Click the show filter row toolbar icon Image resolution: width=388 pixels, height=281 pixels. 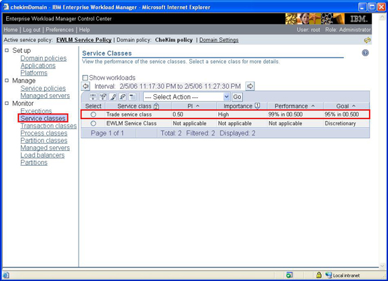pos(93,97)
